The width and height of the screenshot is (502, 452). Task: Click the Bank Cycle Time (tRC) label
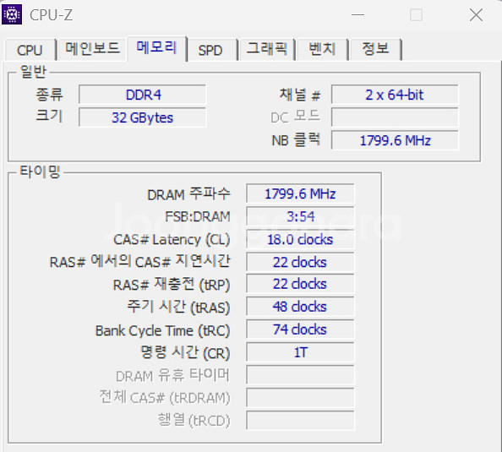click(162, 330)
